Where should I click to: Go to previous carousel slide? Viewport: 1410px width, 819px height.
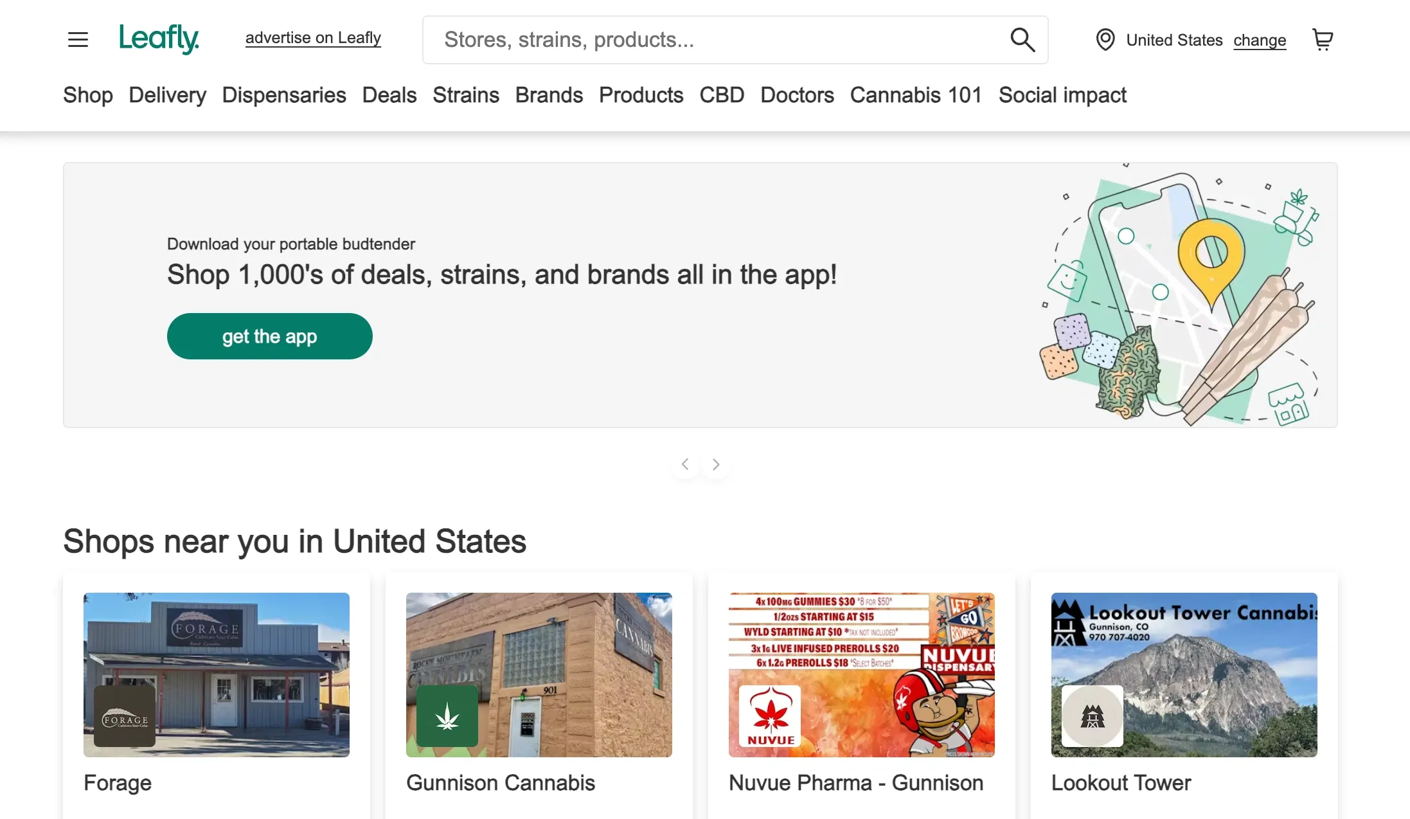(x=685, y=464)
